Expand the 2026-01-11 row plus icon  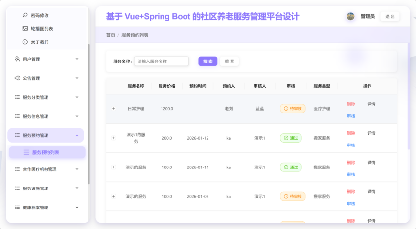(113, 167)
